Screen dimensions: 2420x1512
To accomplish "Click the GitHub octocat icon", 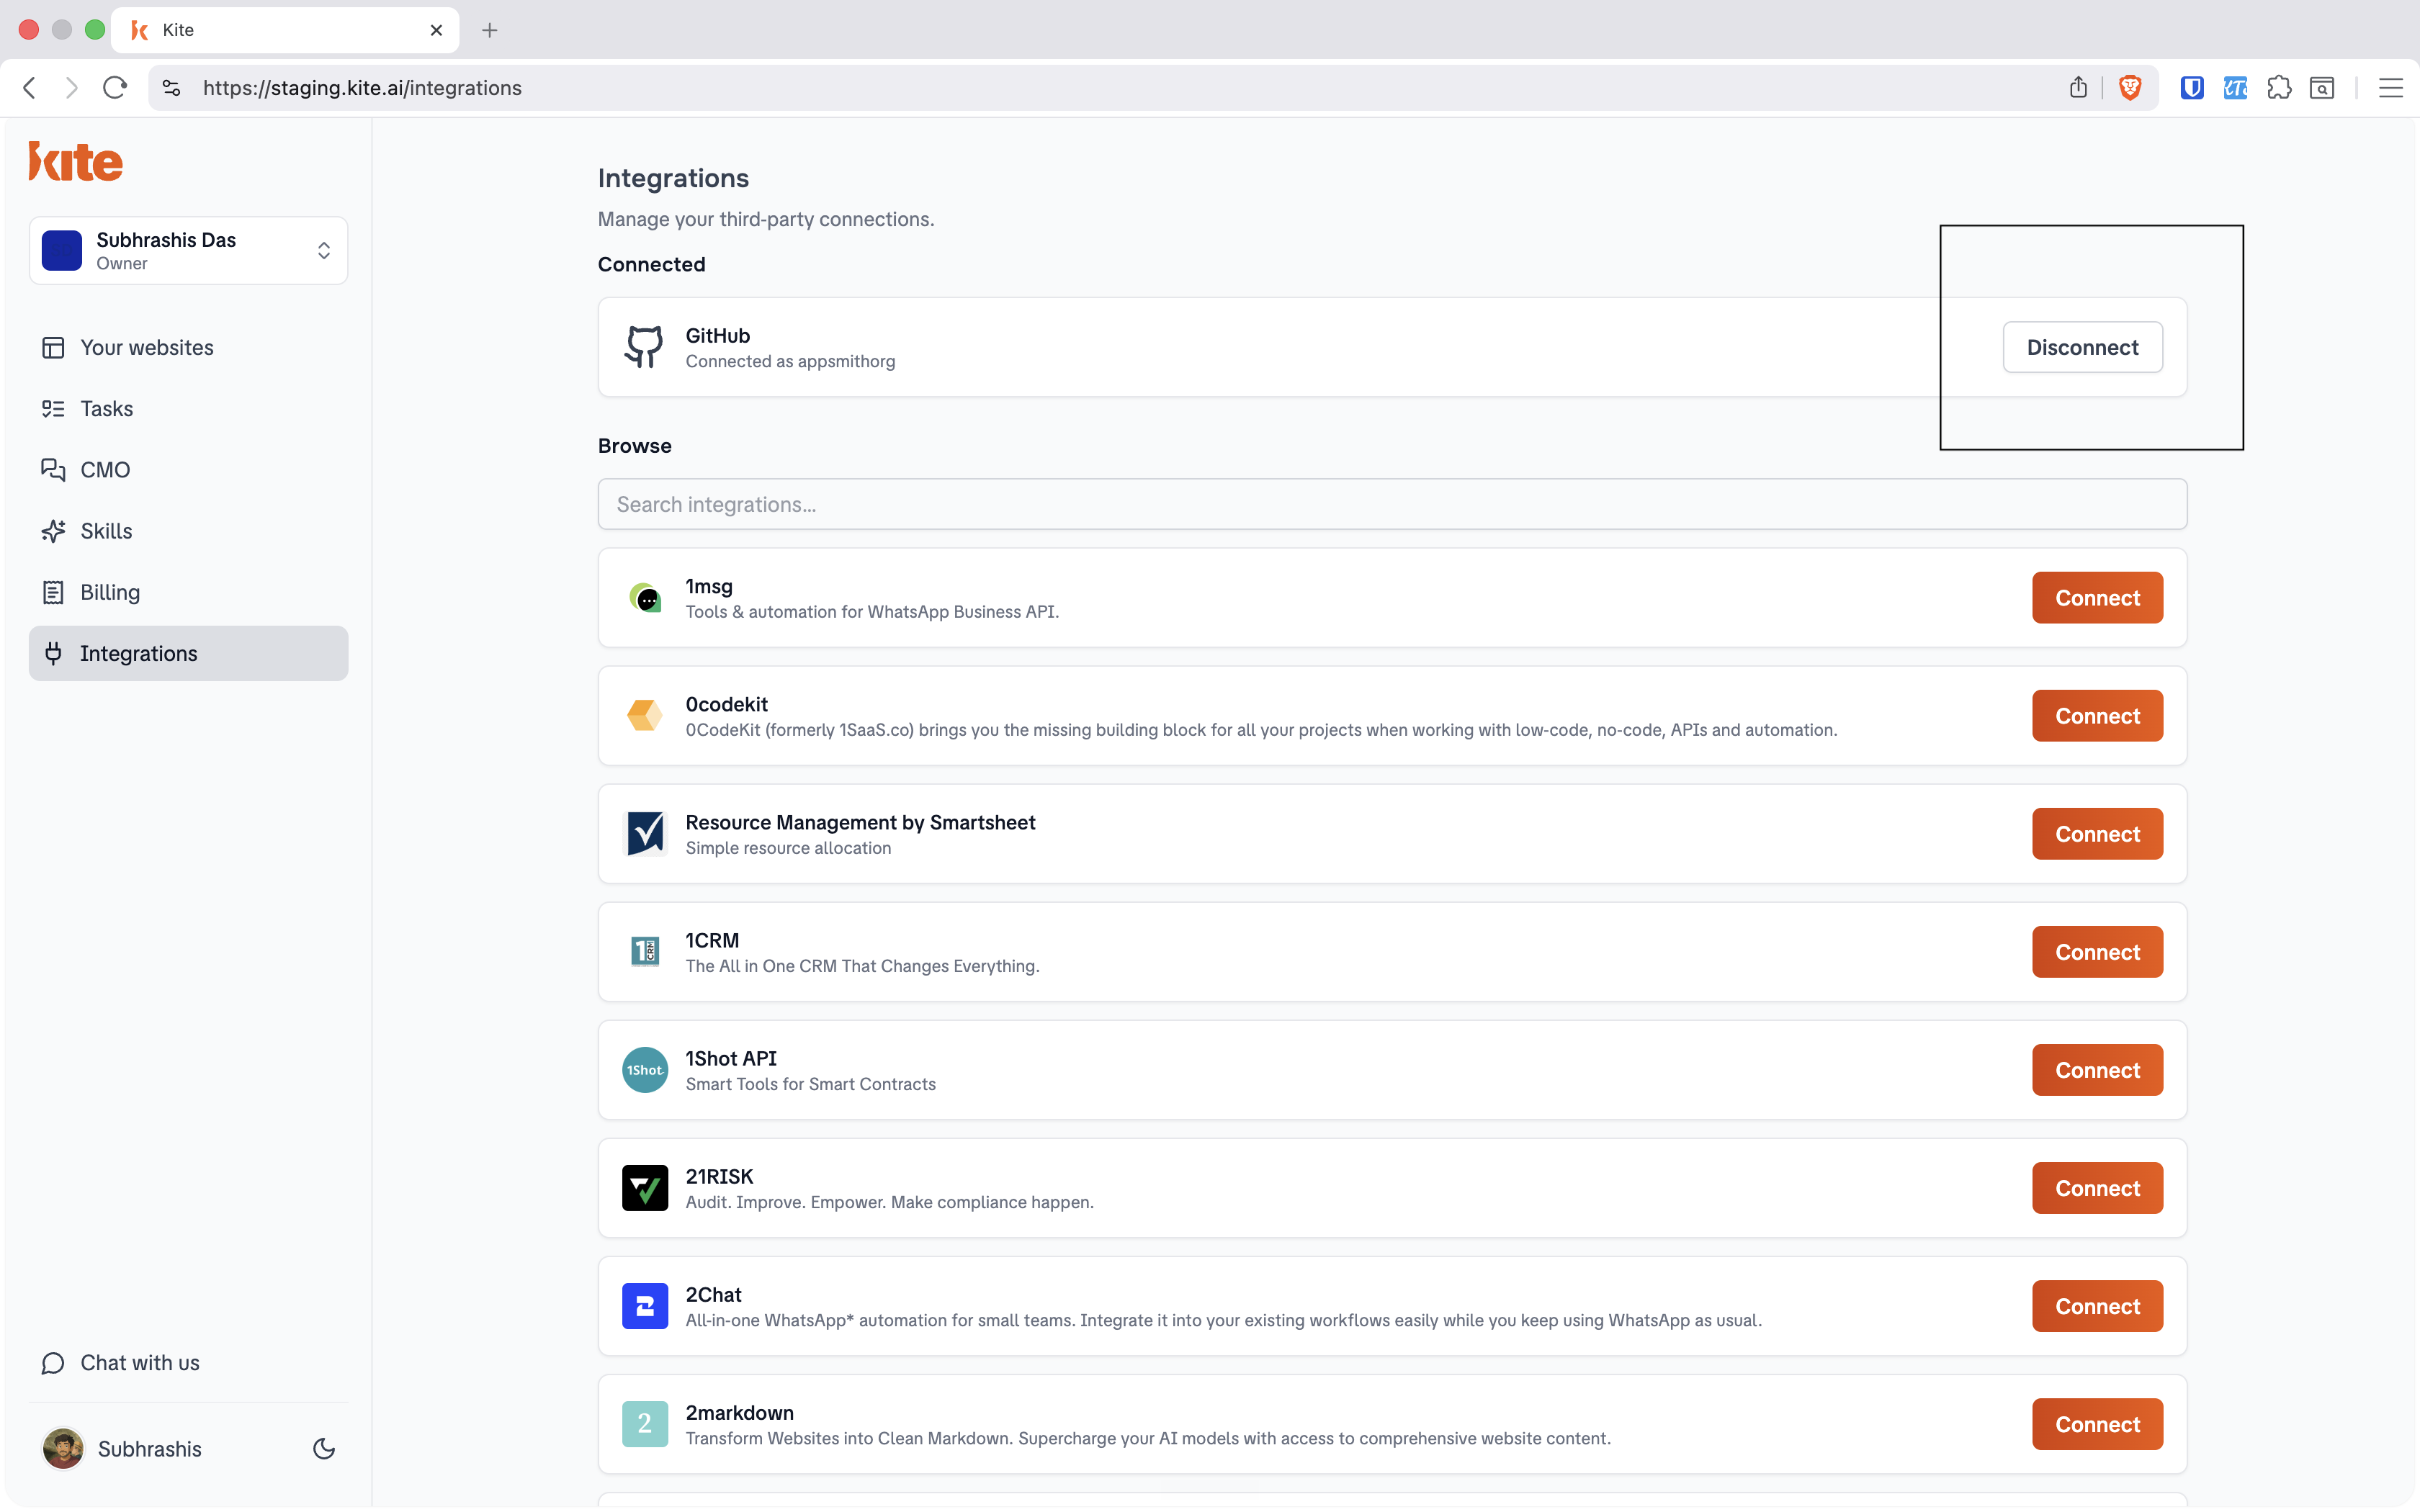I will 644,347.
